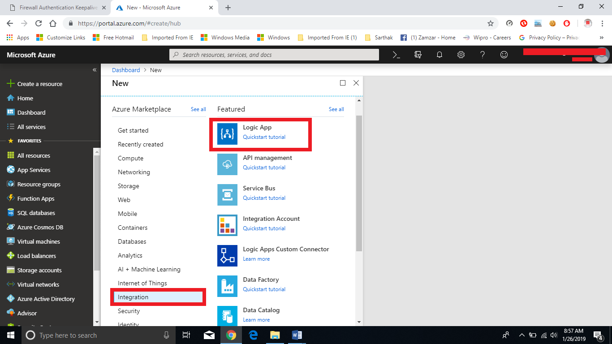Image resolution: width=612 pixels, height=344 pixels.
Task: Select Recently created category
Action: point(141,144)
